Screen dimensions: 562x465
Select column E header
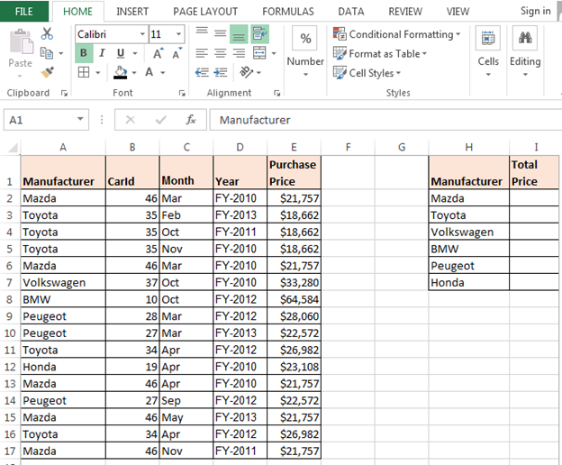tap(294, 147)
